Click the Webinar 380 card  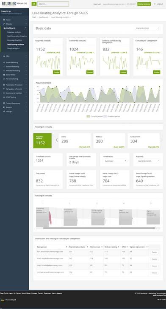[x=109, y=141]
